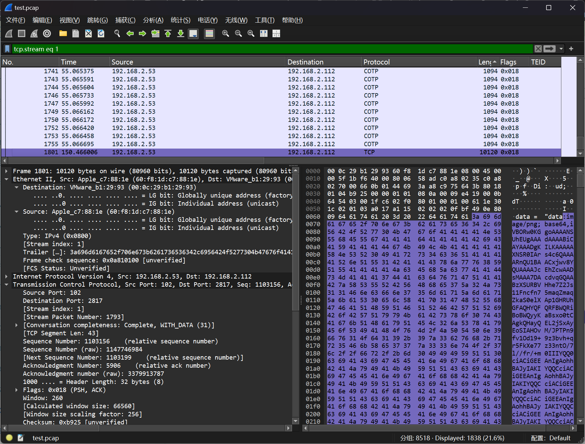
Task: Apply display filter arrow button
Action: click(550, 49)
